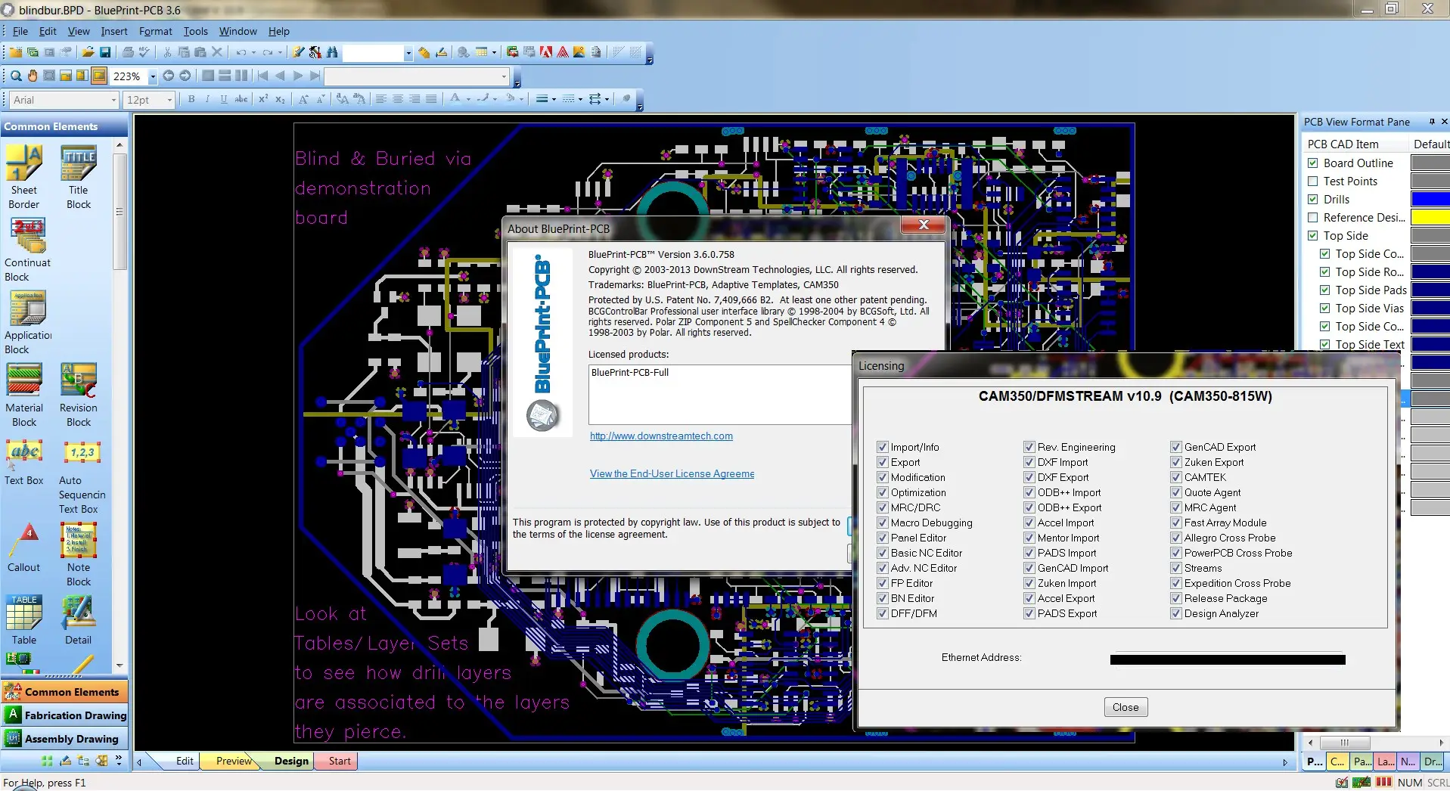
Task: Open the 12pt font size dropdown
Action: pos(169,100)
